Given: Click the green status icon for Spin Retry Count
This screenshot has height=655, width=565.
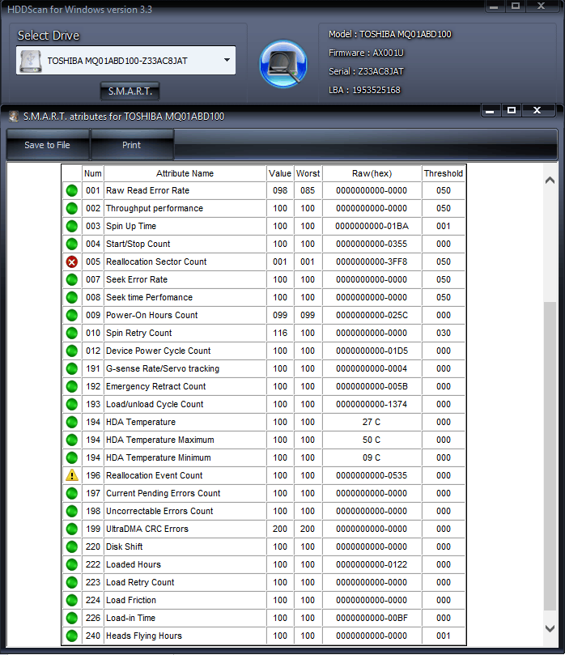Looking at the screenshot, I should [x=72, y=333].
